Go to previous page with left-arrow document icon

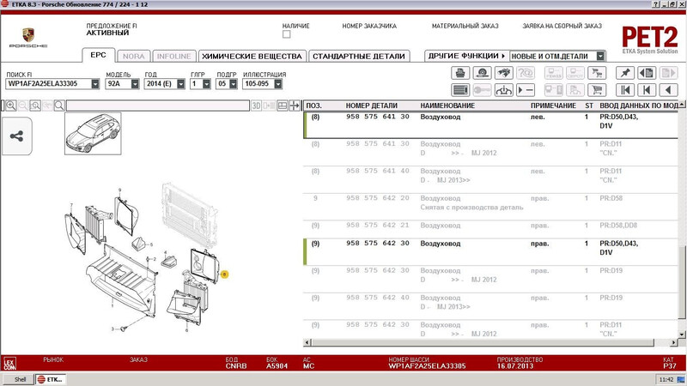(x=647, y=73)
